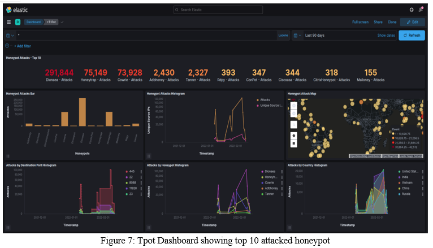Open the breadcrumb checkmark badge
This screenshot has height=248, width=433.
(x=62, y=22)
